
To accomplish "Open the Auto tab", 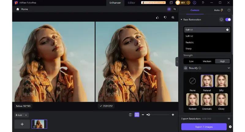I will (x=218, y=10).
